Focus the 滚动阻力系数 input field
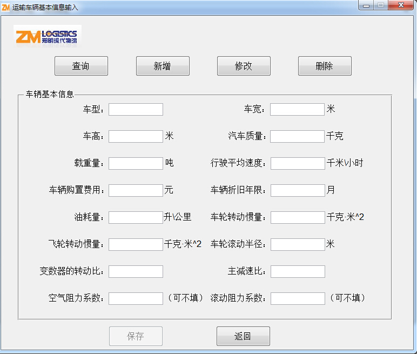The height and width of the screenshot is (354, 417). coord(298,298)
